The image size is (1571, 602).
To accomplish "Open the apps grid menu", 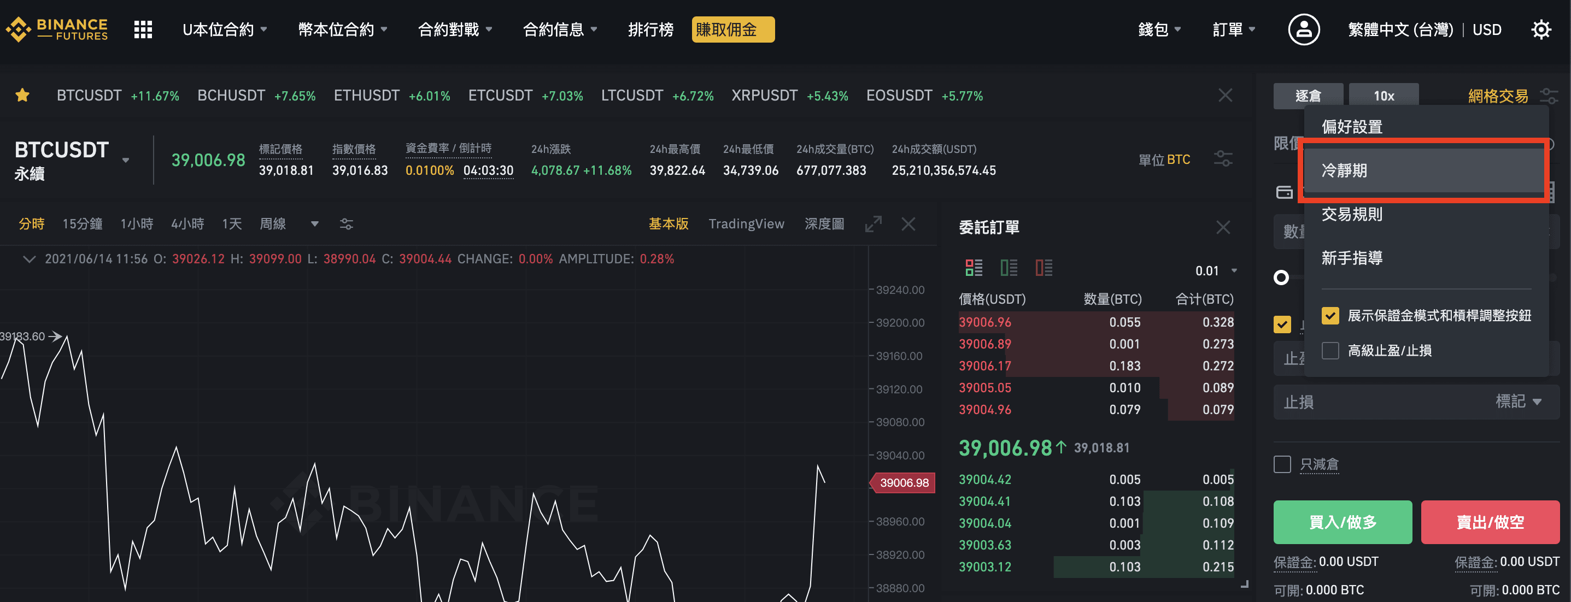I will point(143,29).
